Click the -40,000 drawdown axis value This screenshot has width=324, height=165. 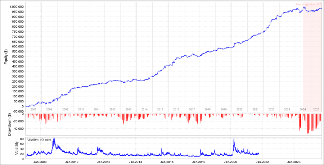[x=18, y=129]
